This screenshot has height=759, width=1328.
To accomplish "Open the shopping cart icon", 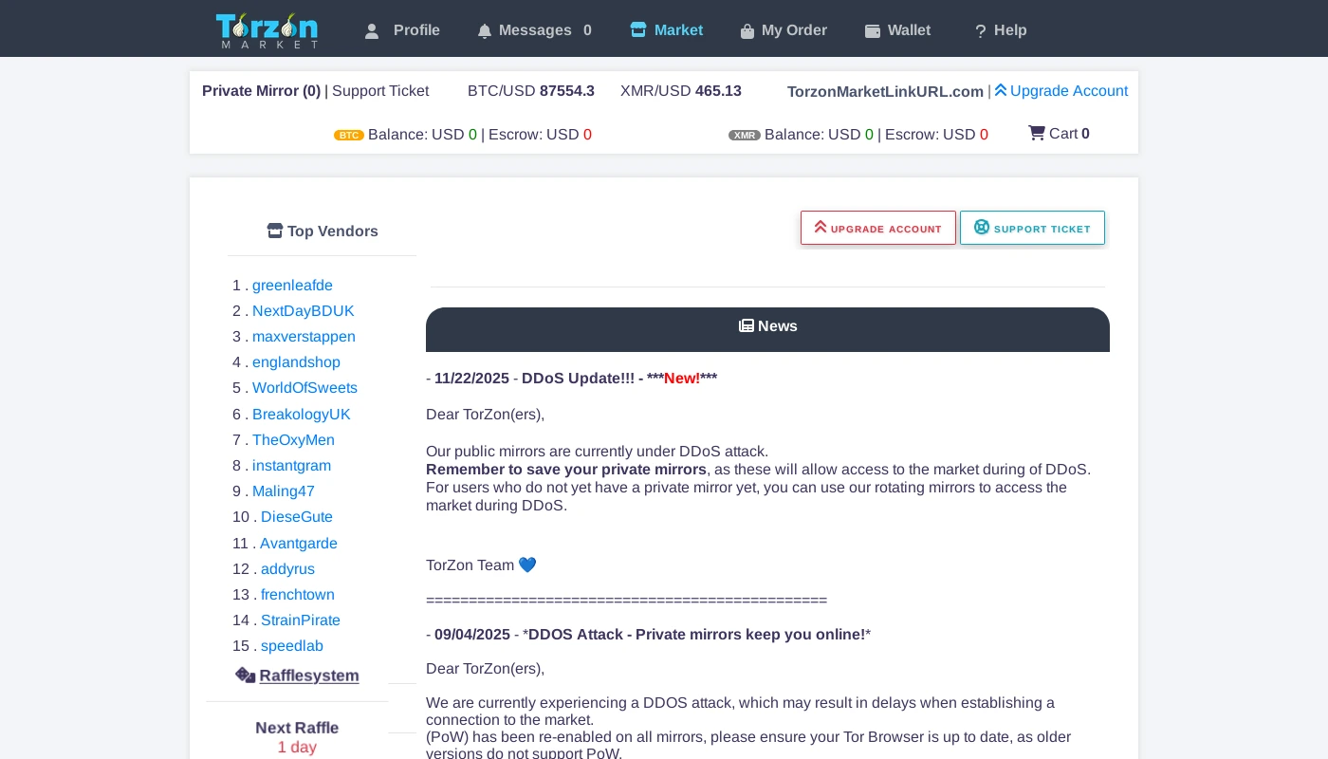I will [x=1037, y=133].
